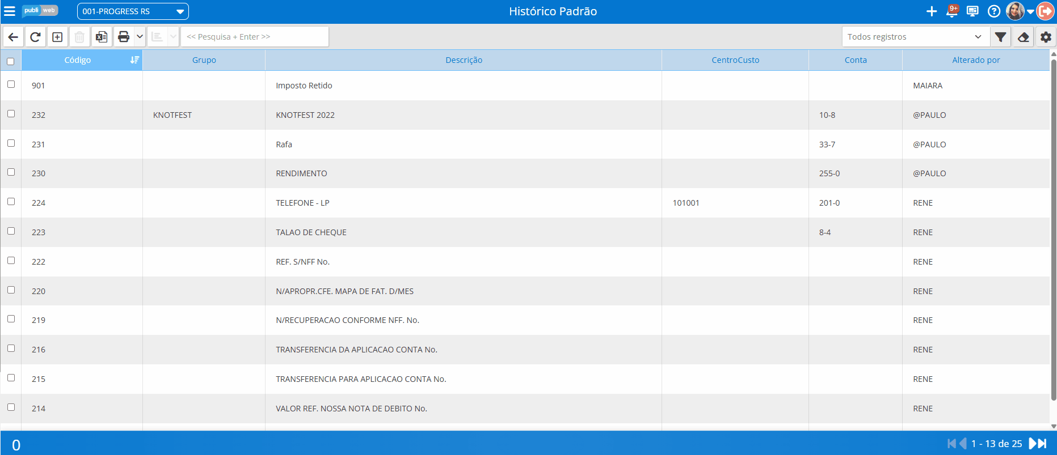Add a new record with plus-box icon
Viewport: 1057px width, 455px height.
[x=57, y=37]
